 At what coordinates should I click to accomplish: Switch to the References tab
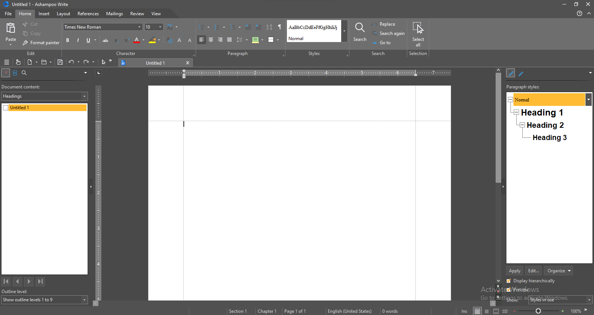tap(88, 14)
